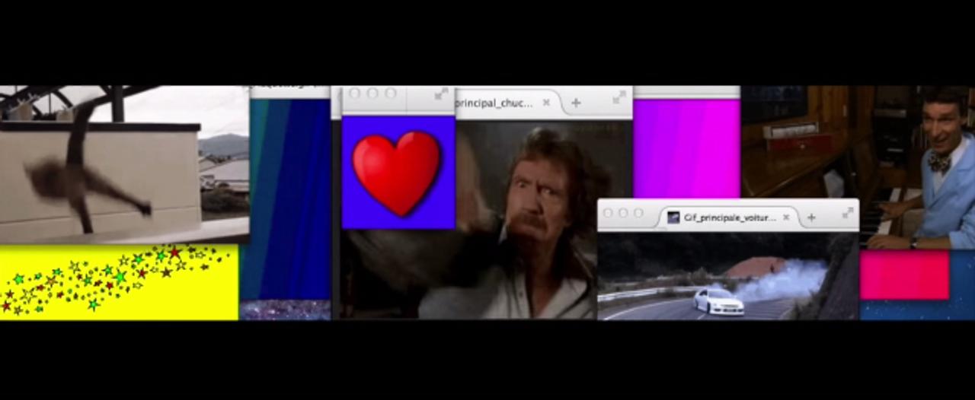Zoom the car drifting window

[638, 213]
